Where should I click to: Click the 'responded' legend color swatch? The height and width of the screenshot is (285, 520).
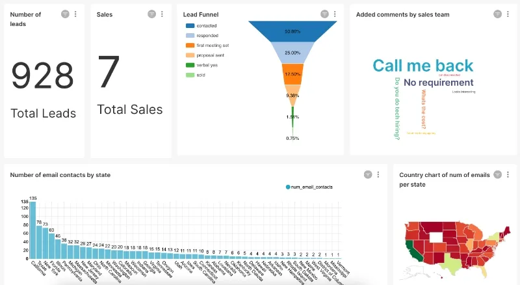pyautogui.click(x=190, y=35)
